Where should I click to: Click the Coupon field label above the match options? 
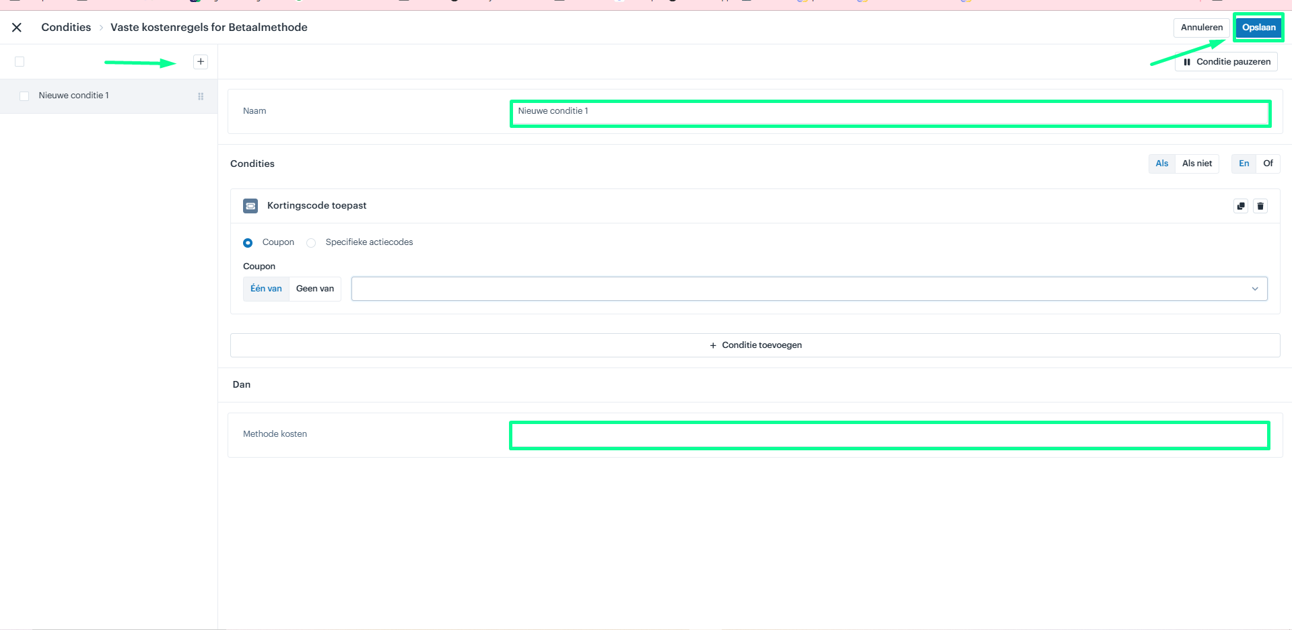tap(259, 267)
